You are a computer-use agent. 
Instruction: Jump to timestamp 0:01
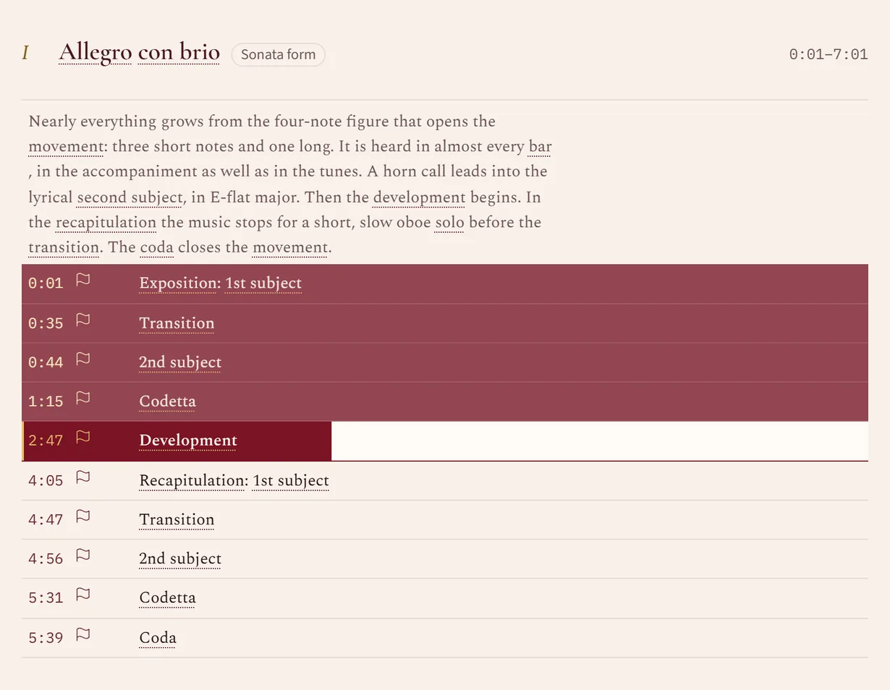[46, 284]
